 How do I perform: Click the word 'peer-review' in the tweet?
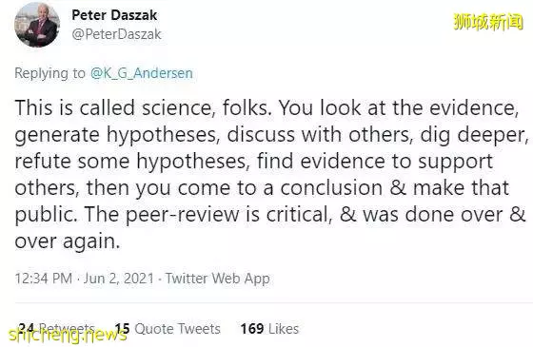183,215
